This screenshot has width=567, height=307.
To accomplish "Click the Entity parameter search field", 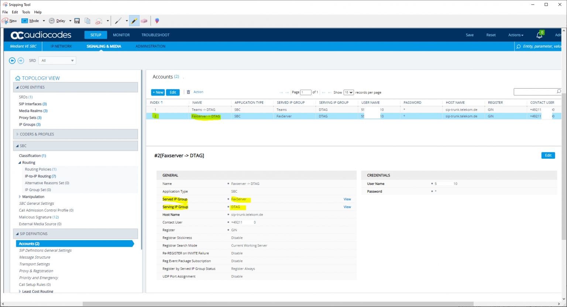I will click(539, 46).
